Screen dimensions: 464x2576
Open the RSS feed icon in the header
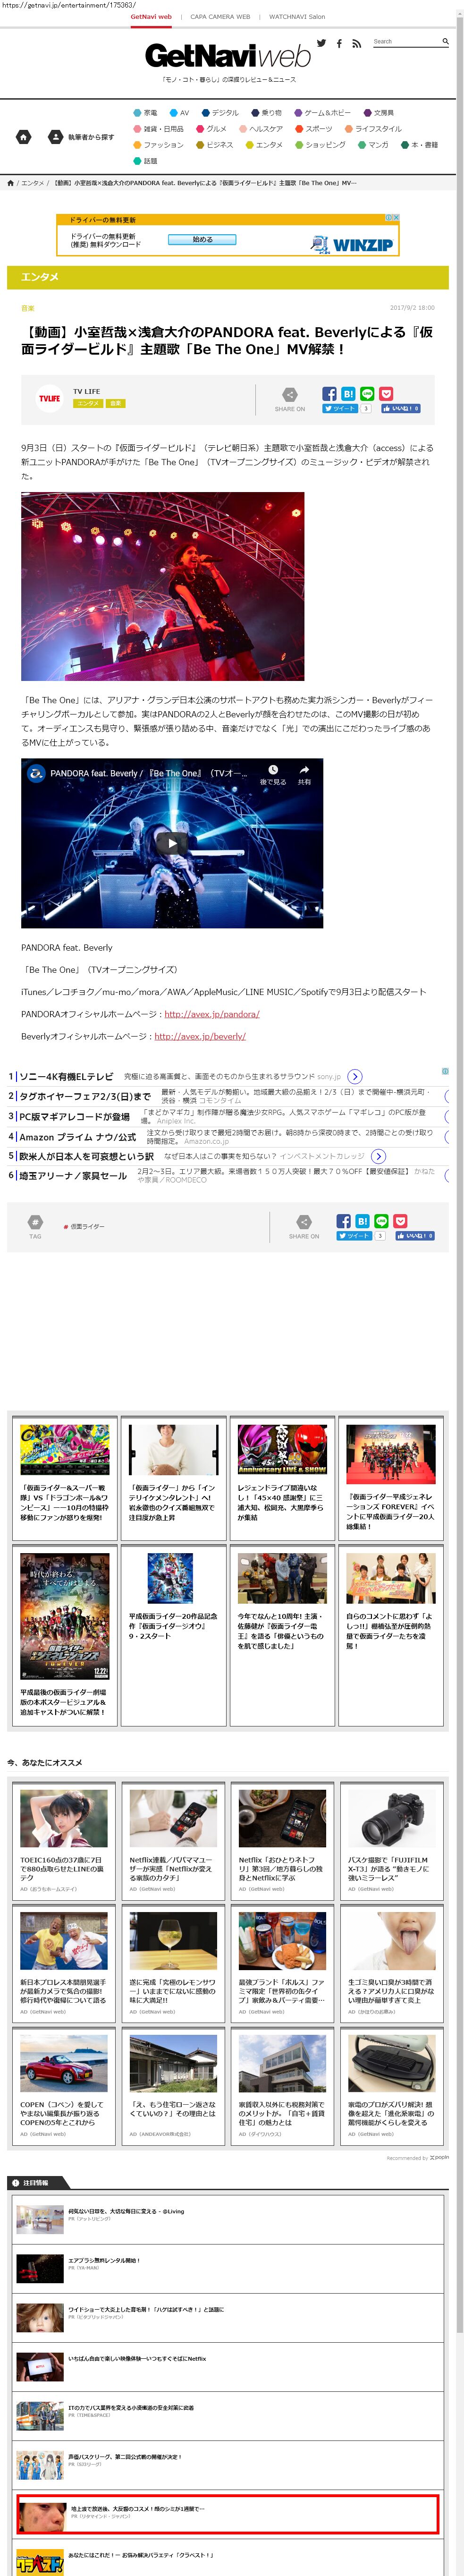pyautogui.click(x=356, y=43)
